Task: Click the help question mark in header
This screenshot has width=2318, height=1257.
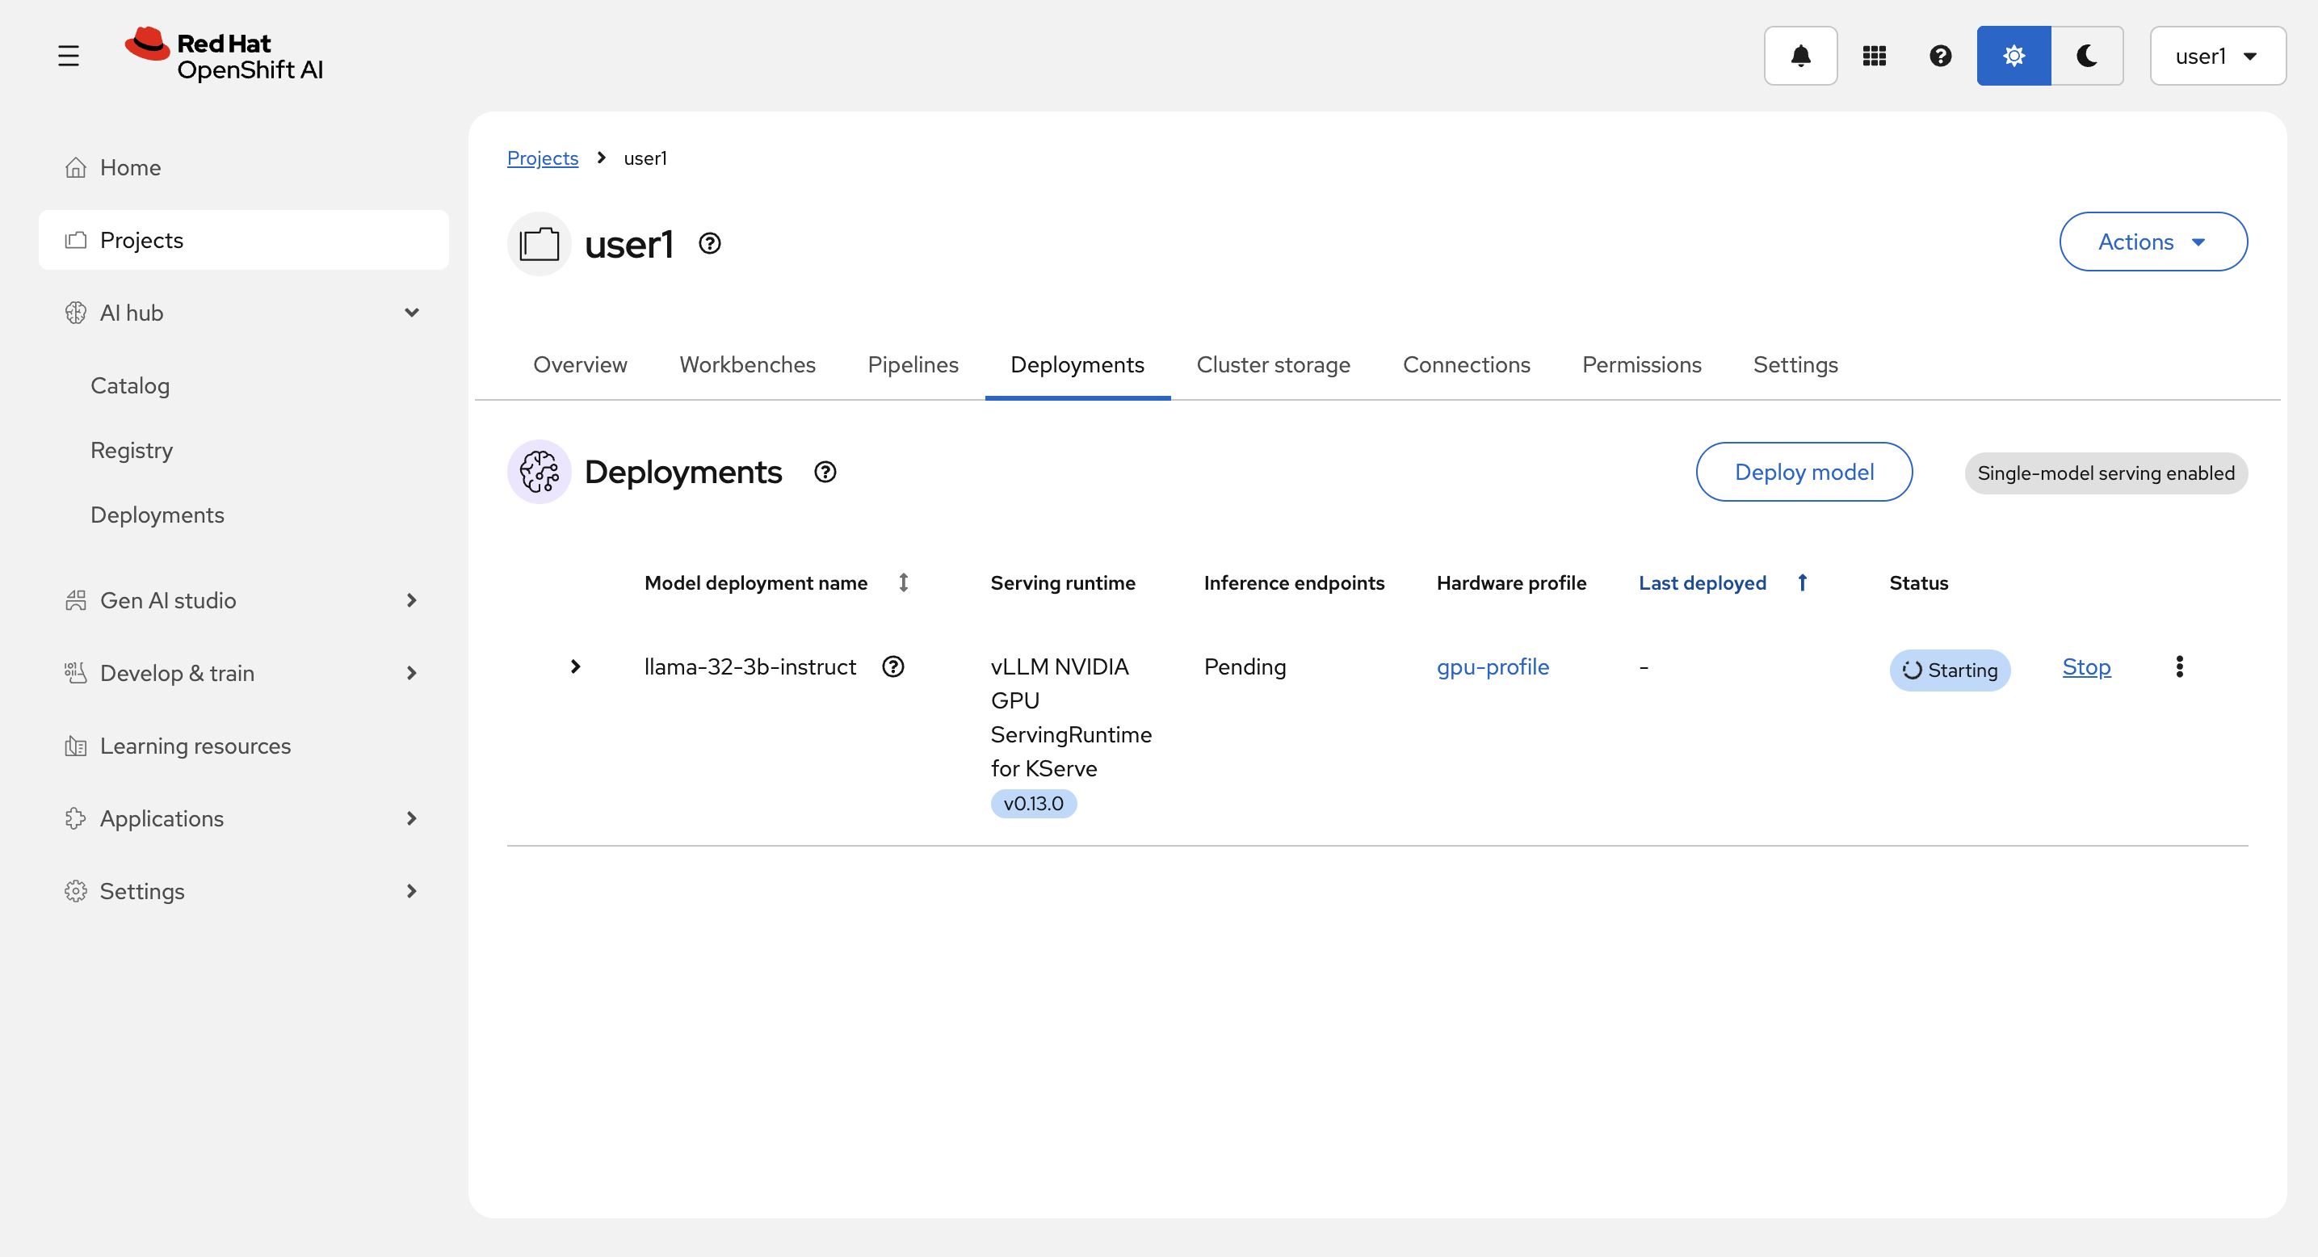Action: (1940, 56)
